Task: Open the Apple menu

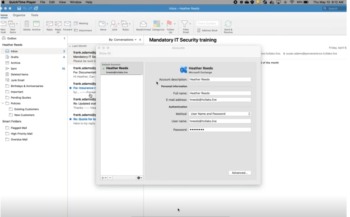Action: [x=3, y=2]
